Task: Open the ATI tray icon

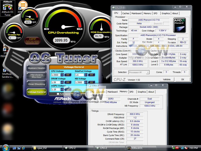Action: tap(177, 148)
